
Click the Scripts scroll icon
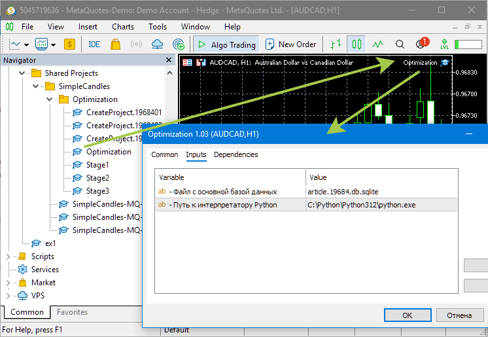[22, 257]
